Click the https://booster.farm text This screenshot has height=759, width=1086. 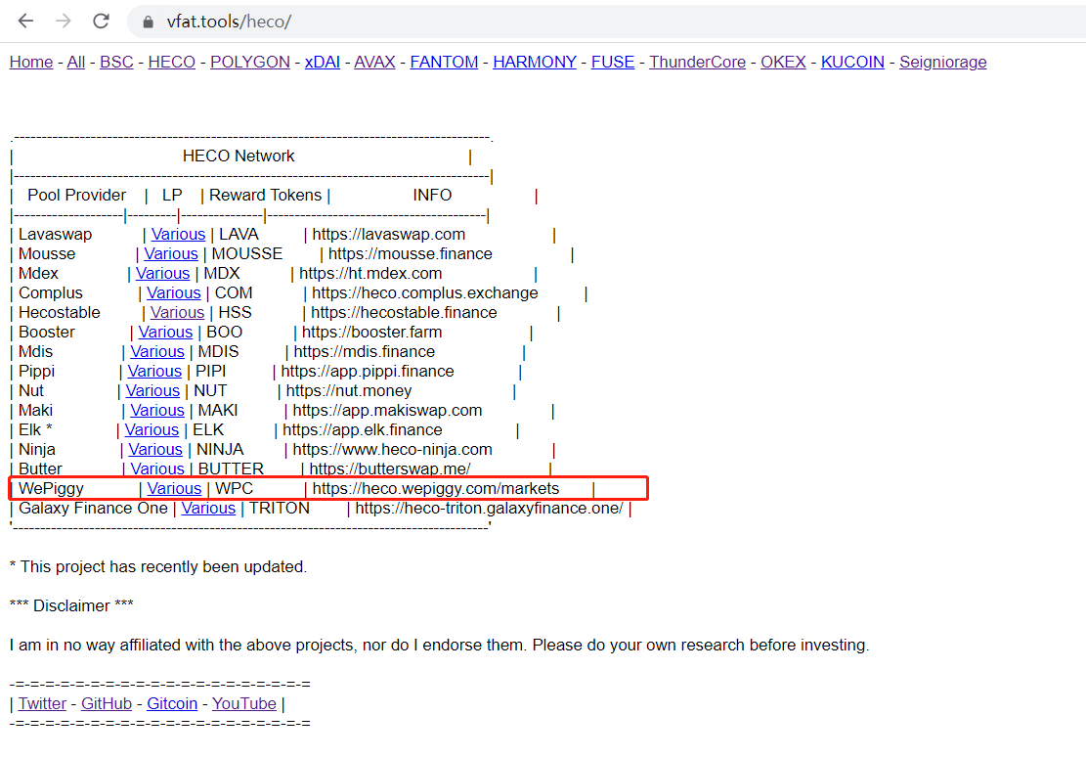coord(371,332)
